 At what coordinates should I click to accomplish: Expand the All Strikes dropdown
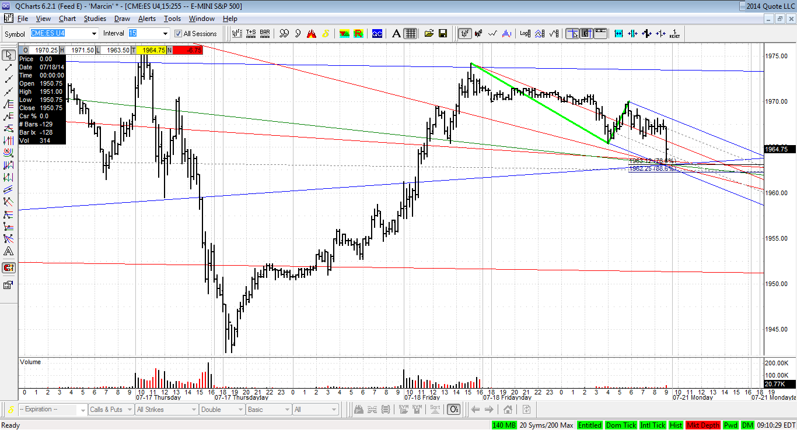194,410
